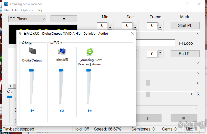Click the top Frame input field
207x134 pixels.
(x=152, y=26)
